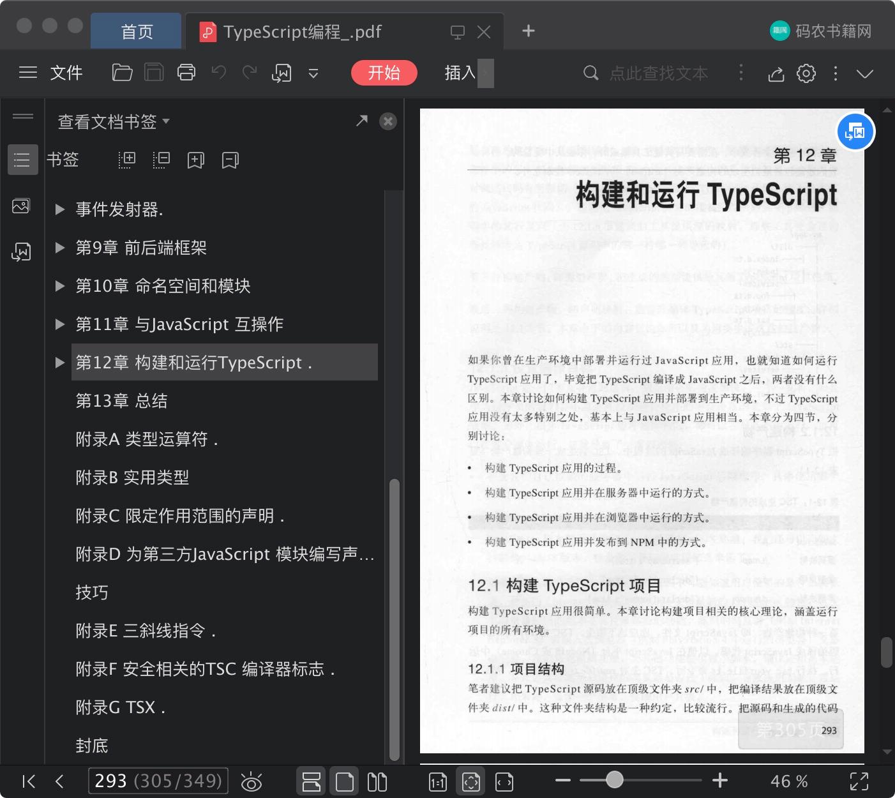895x798 pixels.
Task: Enter fullscreen mode icon
Action: pyautogui.click(x=859, y=781)
